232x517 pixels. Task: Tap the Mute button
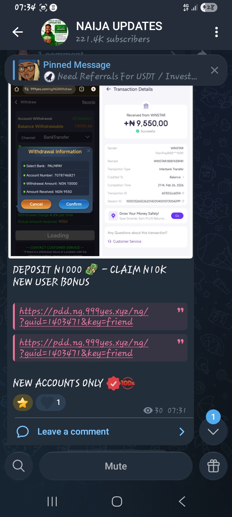point(116,466)
